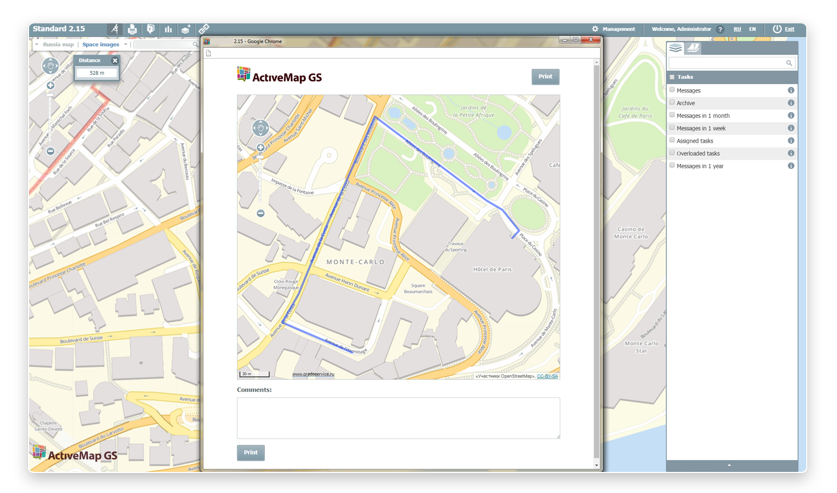The width and height of the screenshot is (837, 493).
Task: Click the pan hand control on left map
Action: (50, 66)
